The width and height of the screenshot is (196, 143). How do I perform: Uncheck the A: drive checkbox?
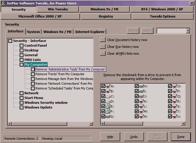[x=103, y=86]
